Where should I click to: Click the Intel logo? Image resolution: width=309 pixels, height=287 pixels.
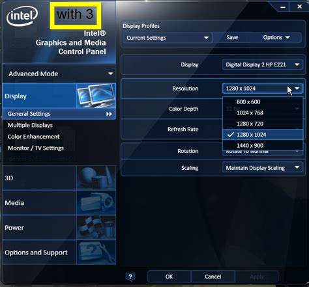click(x=22, y=16)
